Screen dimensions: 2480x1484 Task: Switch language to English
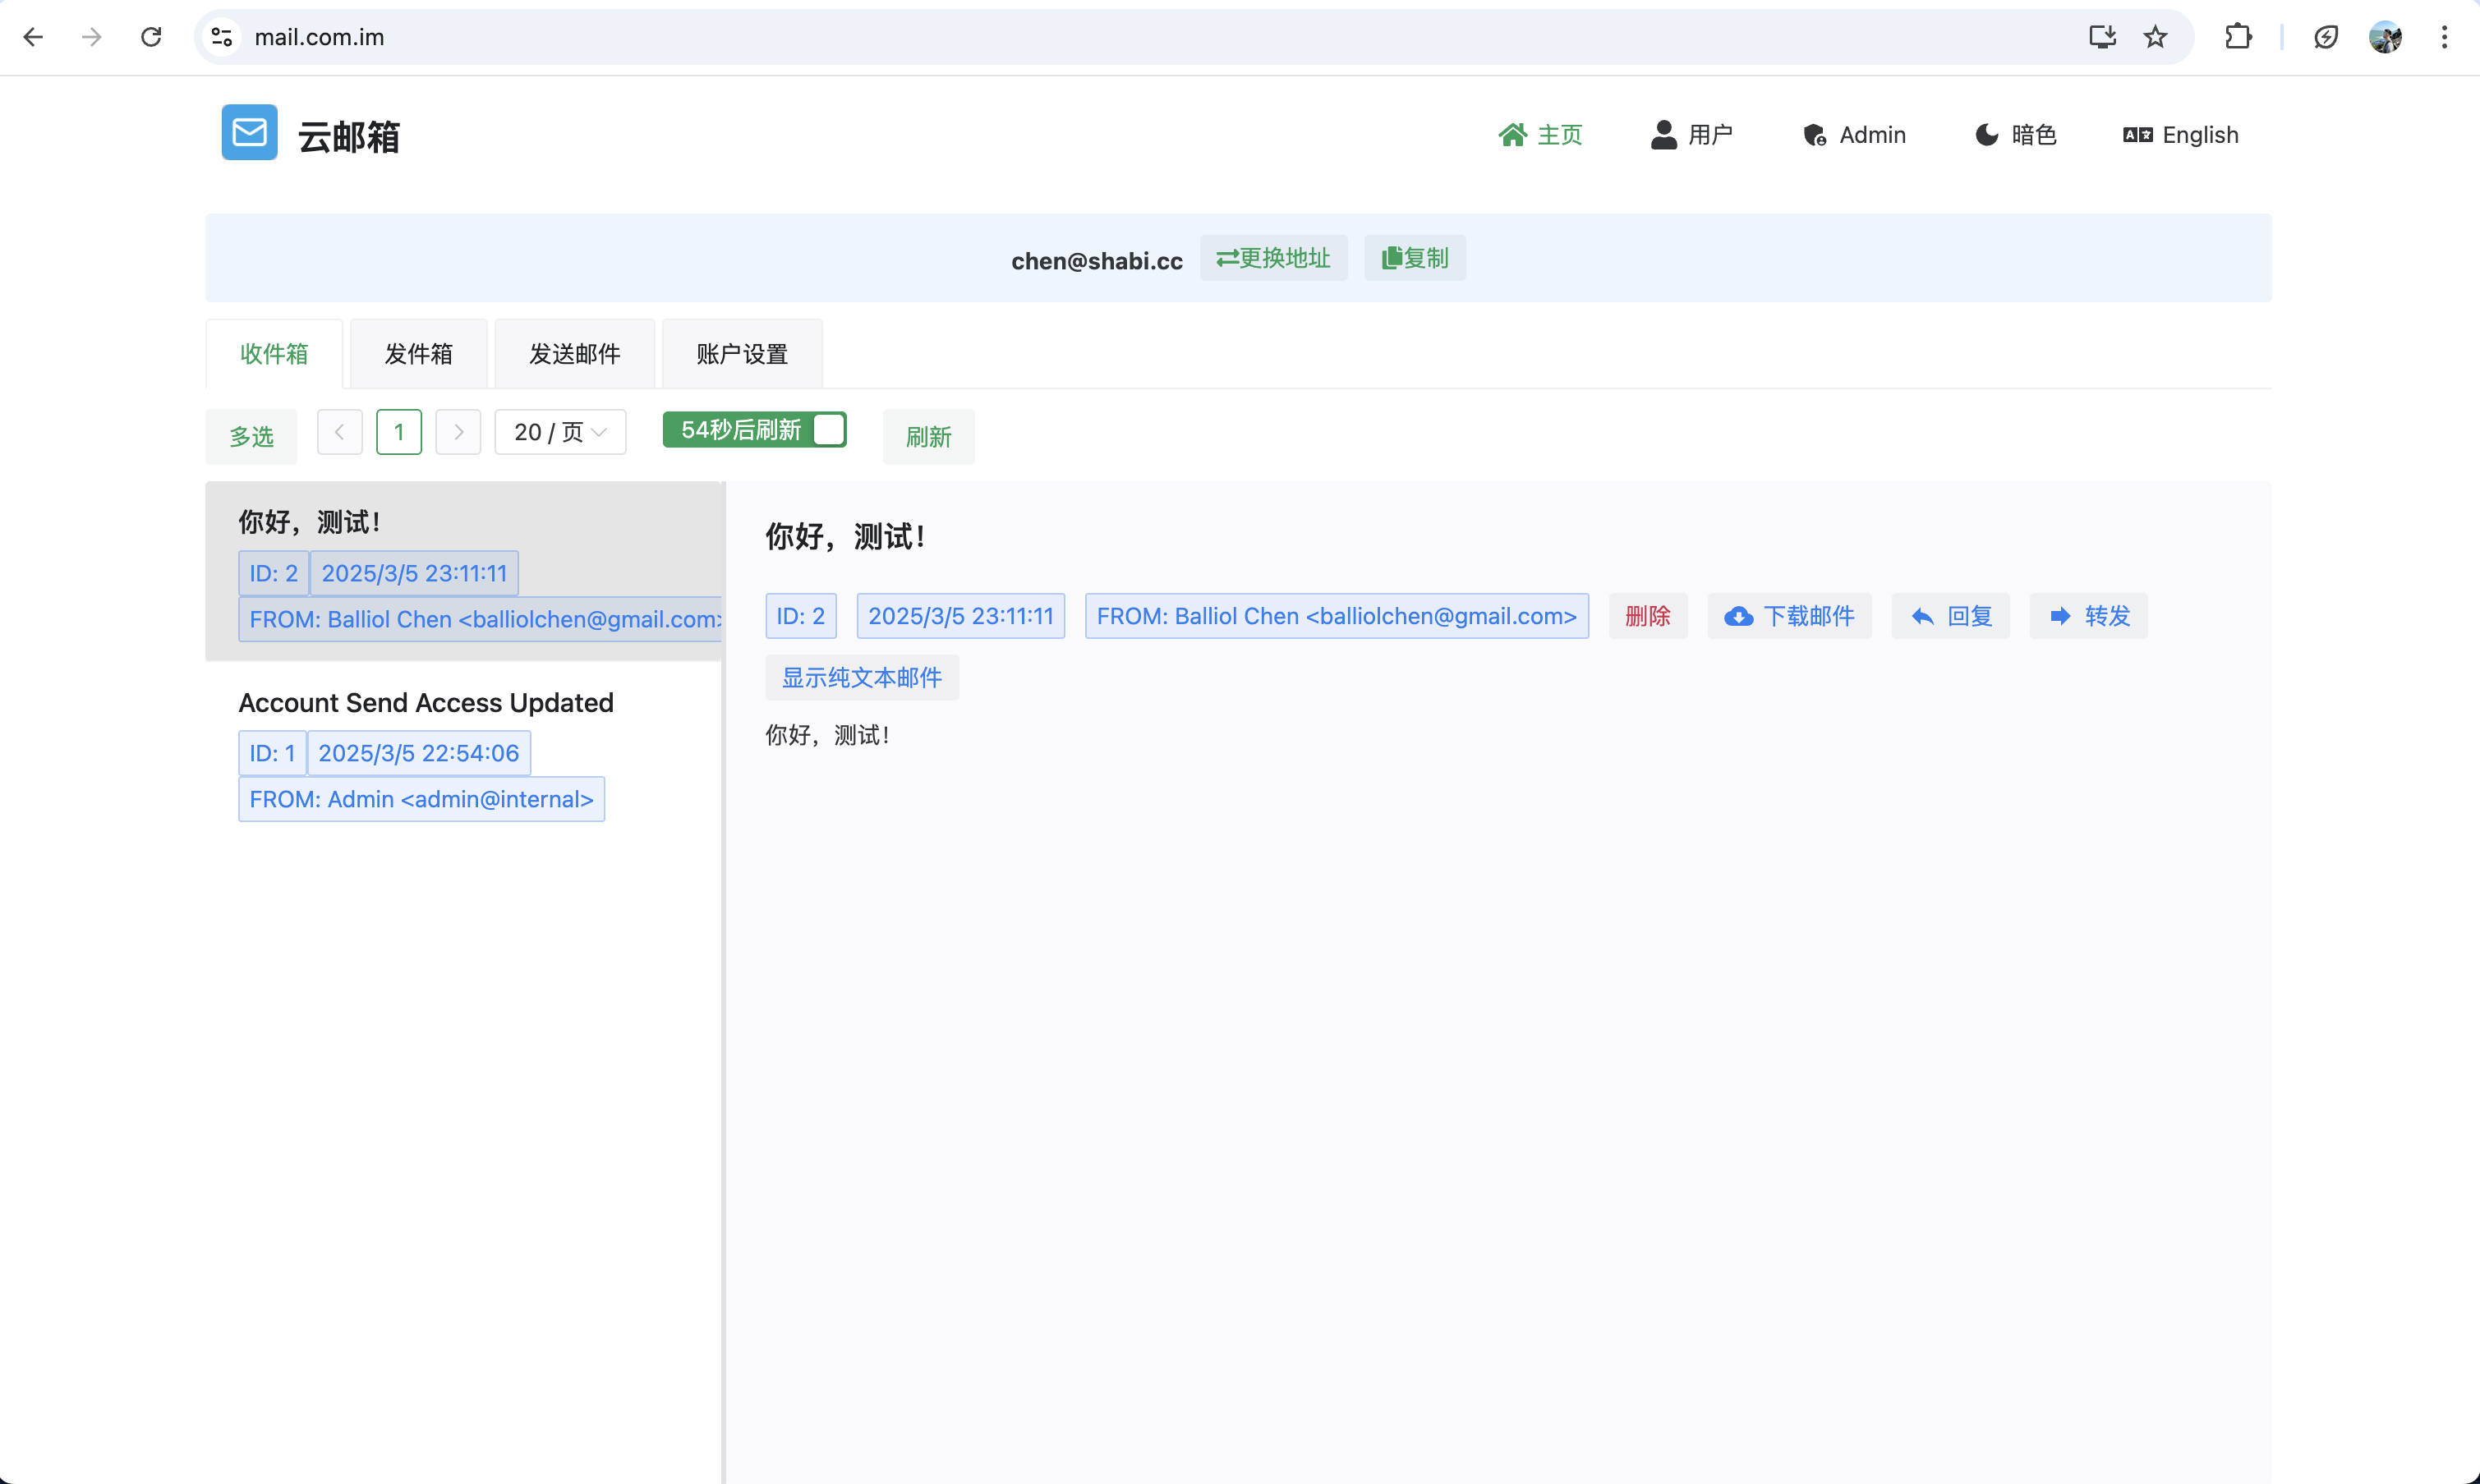(2181, 135)
